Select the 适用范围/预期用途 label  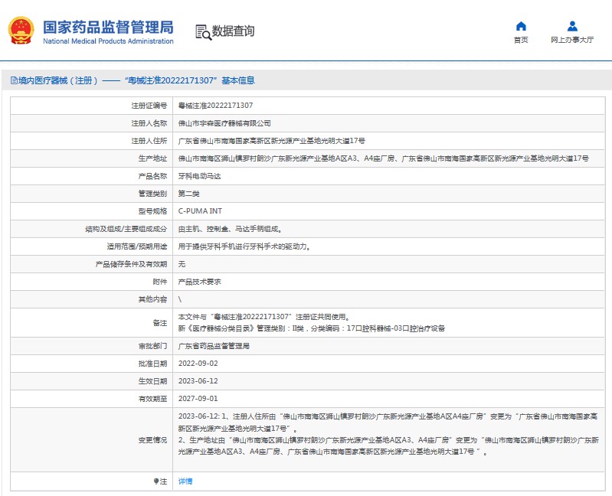(137, 246)
